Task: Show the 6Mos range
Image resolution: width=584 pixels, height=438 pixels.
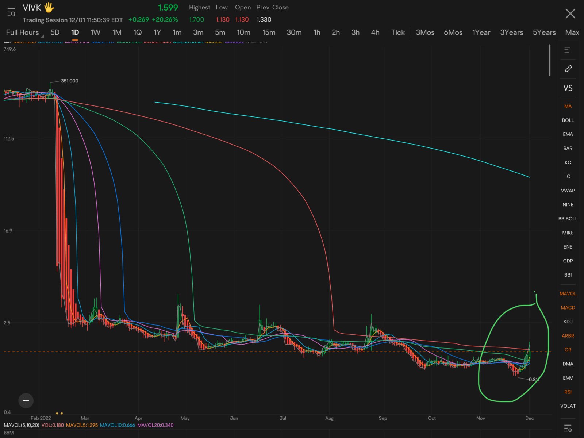Action: tap(453, 32)
